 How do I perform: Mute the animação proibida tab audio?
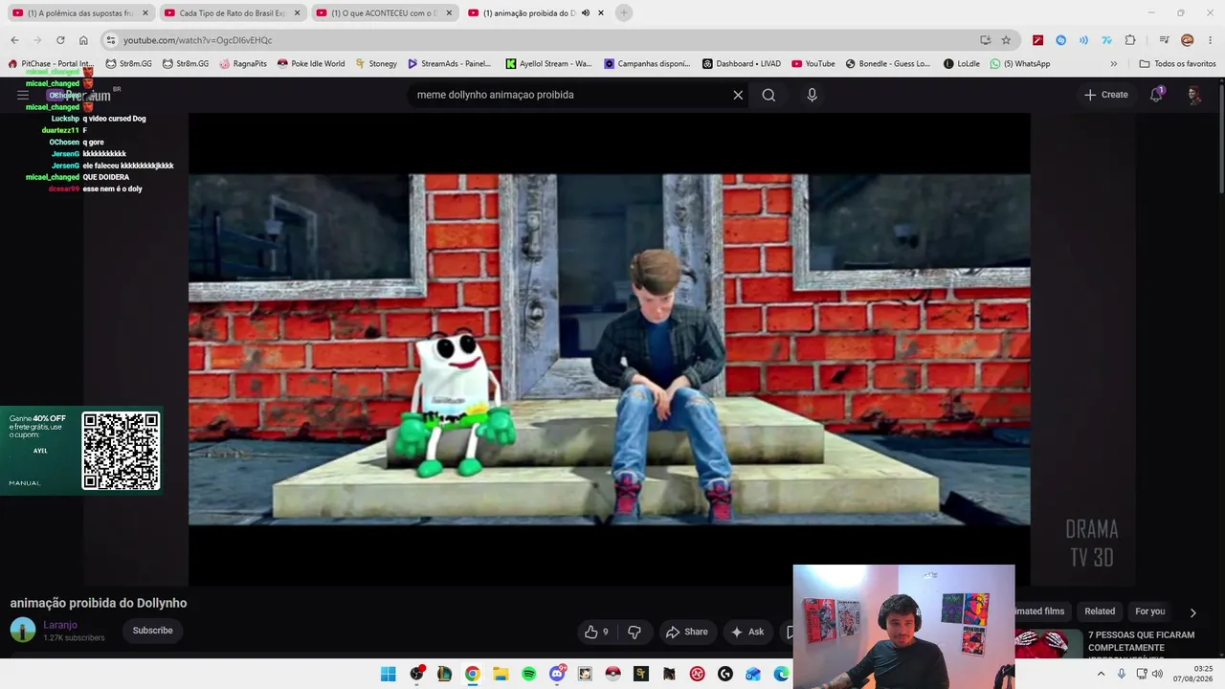coord(586,13)
